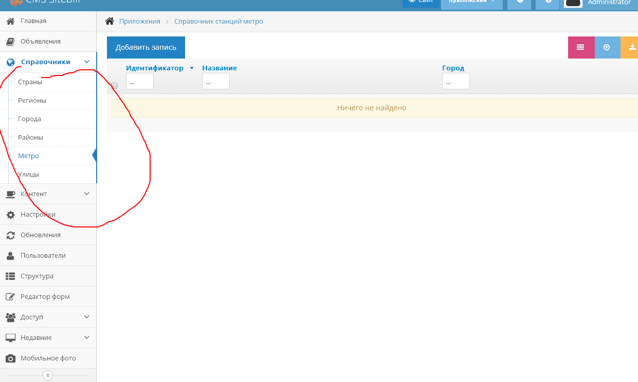Click the Ничего не найдено message
This screenshot has height=382, width=638.
tap(372, 108)
